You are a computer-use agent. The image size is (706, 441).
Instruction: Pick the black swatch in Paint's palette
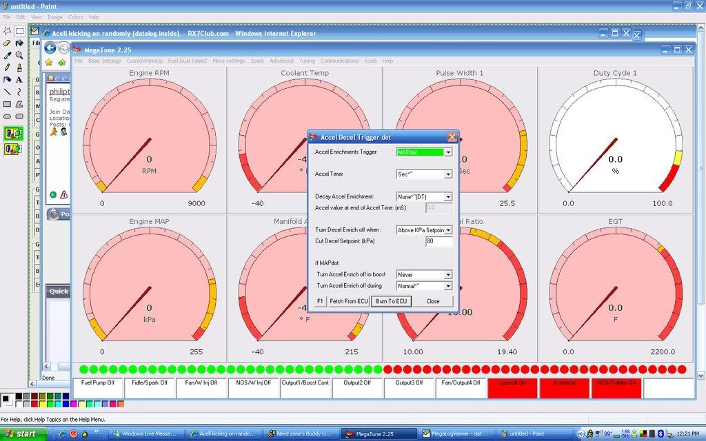tap(18, 396)
